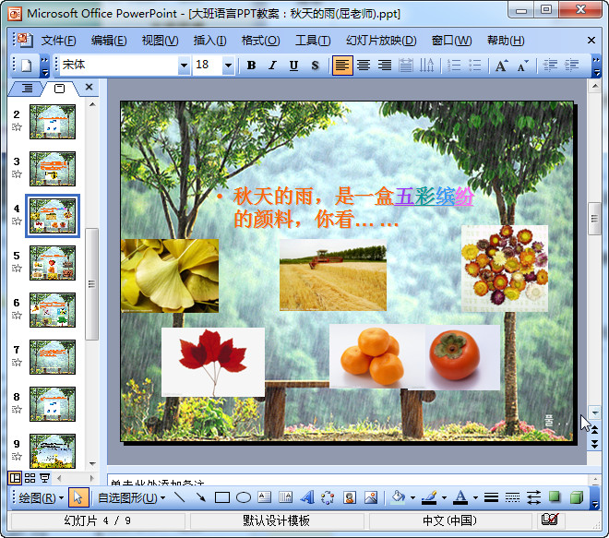Viewport: 609px width, 538px height.
Task: Apply fill color with paint bucket
Action: point(398,497)
